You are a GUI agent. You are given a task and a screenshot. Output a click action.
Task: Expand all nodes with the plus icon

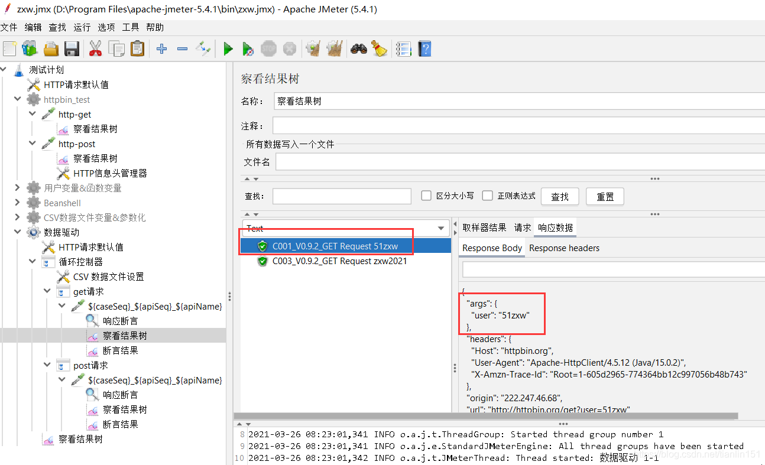click(161, 48)
